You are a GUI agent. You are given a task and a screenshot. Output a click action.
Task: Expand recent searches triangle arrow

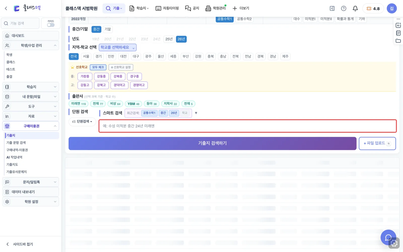196,113
